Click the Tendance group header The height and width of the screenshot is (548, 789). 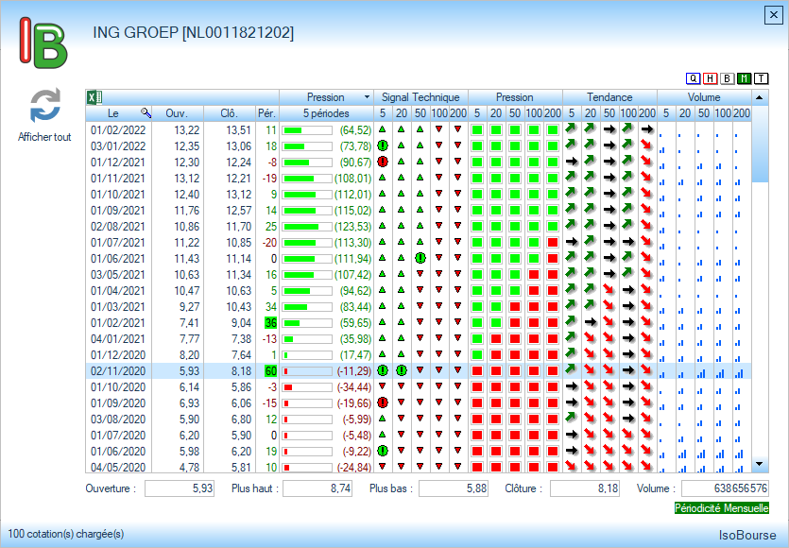609,97
